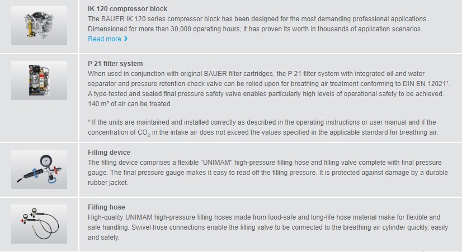Click the "P 21 filter system" heading
This screenshot has height=252, width=462.
[115, 64]
